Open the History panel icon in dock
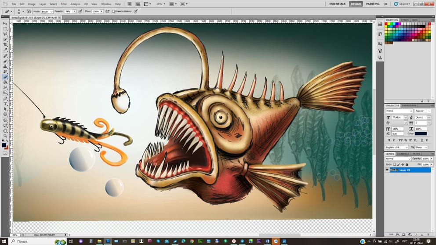 point(380,34)
